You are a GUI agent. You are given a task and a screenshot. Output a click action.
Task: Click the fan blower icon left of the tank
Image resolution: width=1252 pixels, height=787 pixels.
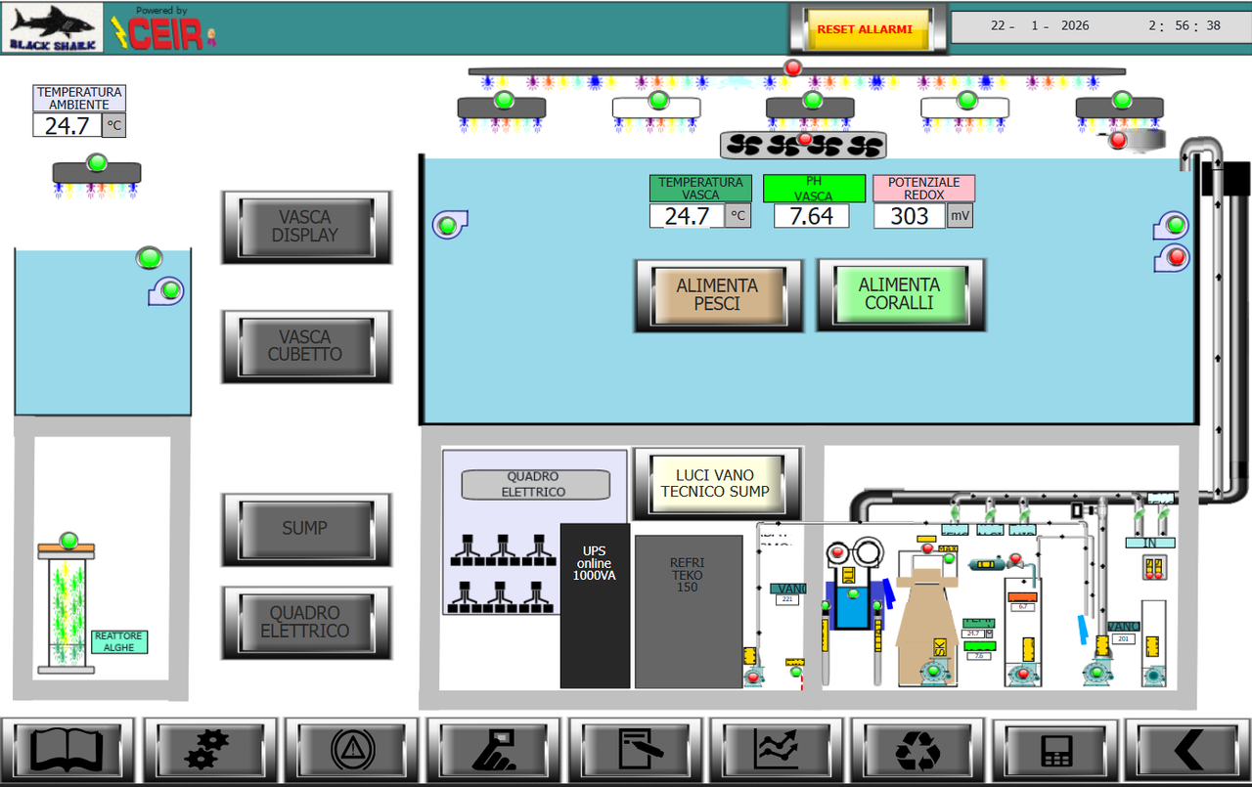point(449,224)
